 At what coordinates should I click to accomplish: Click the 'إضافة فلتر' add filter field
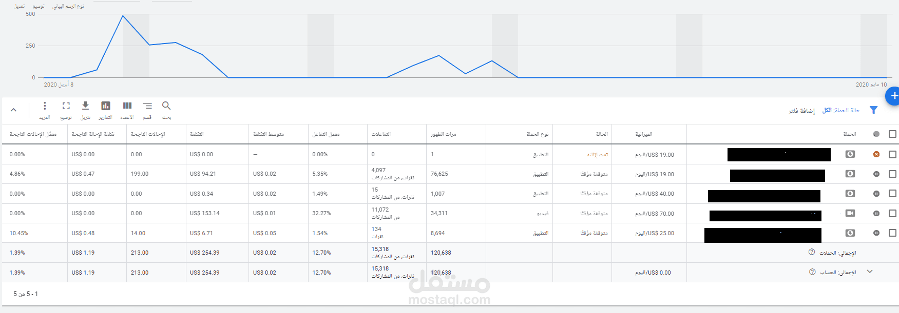click(x=801, y=111)
